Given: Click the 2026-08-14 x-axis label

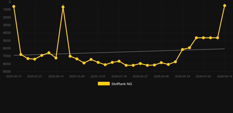Looking at the screenshot, I should coord(224,77).
